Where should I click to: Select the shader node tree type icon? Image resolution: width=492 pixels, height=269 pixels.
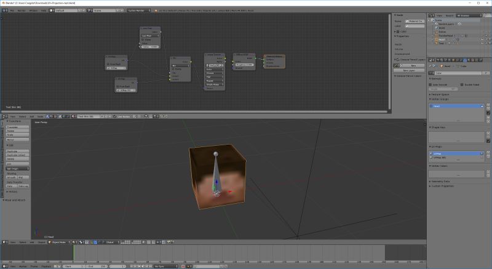coord(48,116)
